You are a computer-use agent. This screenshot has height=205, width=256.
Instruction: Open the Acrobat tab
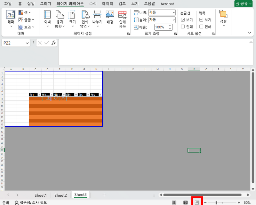click(167, 4)
